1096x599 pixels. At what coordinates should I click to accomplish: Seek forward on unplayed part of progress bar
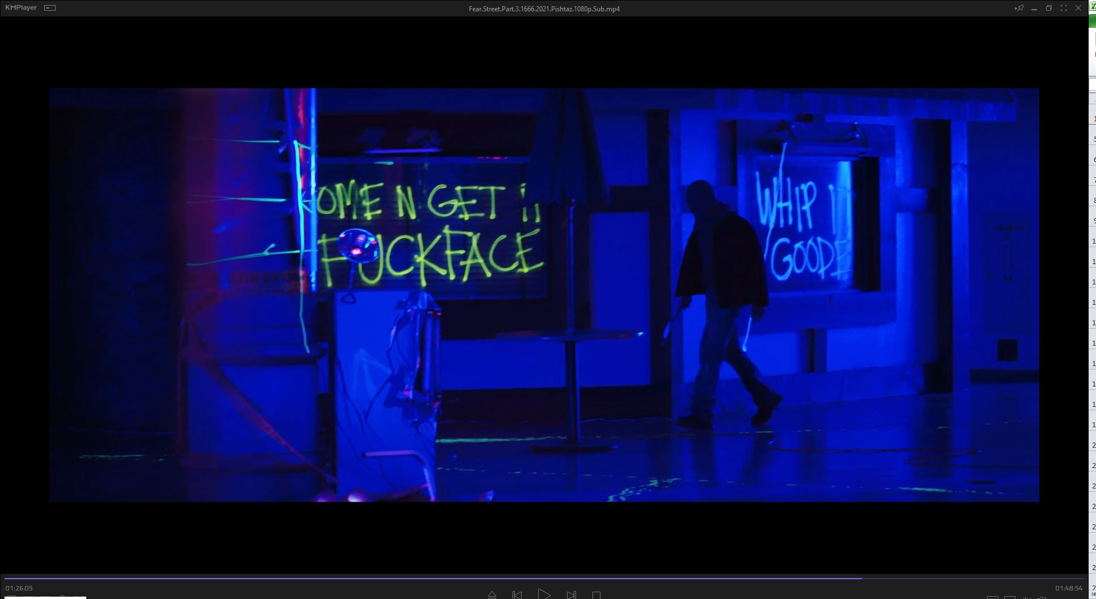[x=964, y=579]
